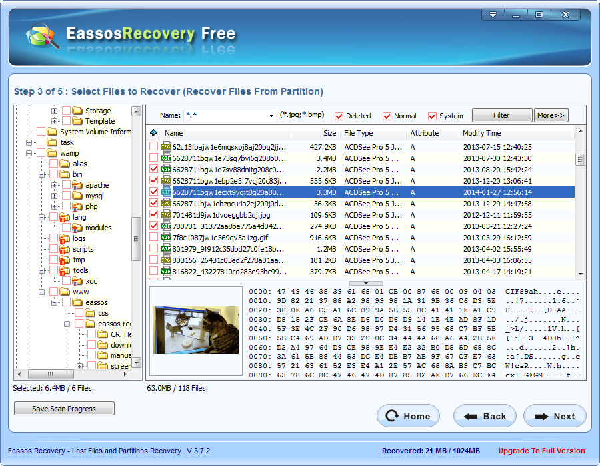600x466 pixels.
Task: Click the cat preview thumbnail image
Action: 195,330
